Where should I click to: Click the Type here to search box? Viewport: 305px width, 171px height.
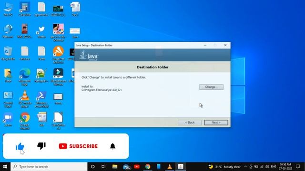point(49,167)
